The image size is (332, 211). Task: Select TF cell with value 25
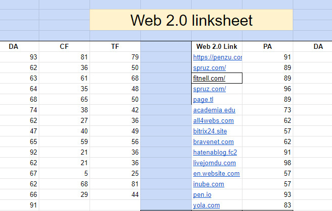click(x=115, y=174)
